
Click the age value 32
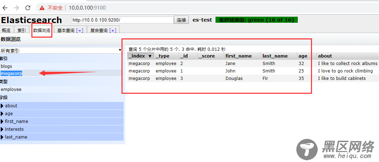coord(301,63)
